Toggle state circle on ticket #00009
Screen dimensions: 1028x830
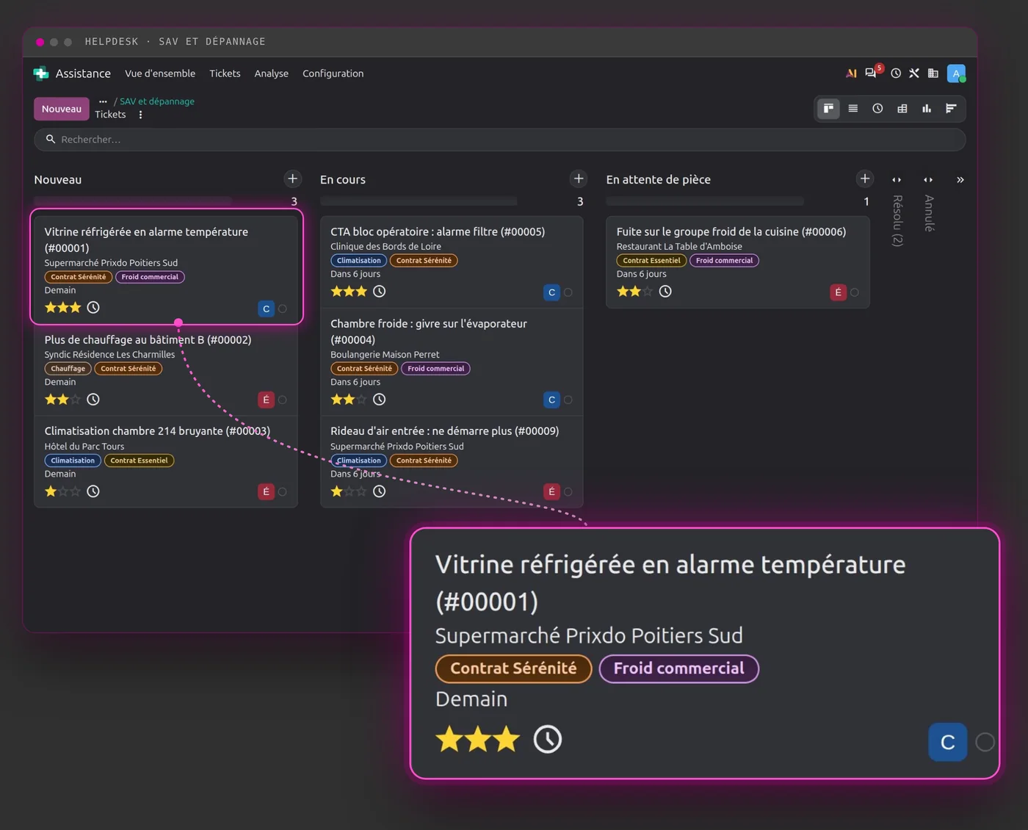pos(568,492)
